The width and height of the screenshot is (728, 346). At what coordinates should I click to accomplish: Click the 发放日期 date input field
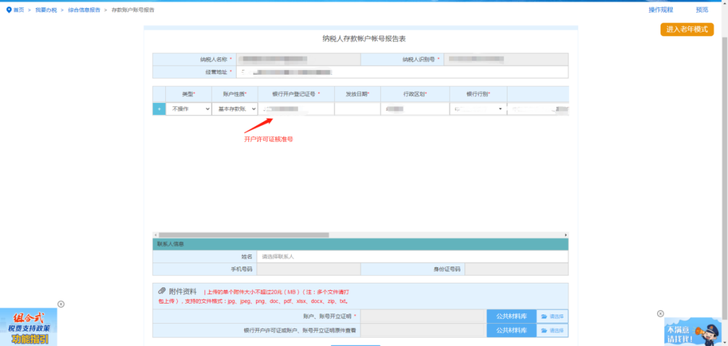[x=357, y=109]
